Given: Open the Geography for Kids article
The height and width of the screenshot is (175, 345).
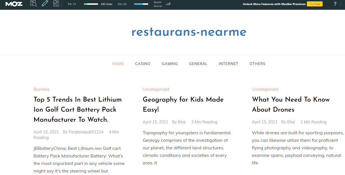Looking at the screenshot, I should click(x=183, y=104).
